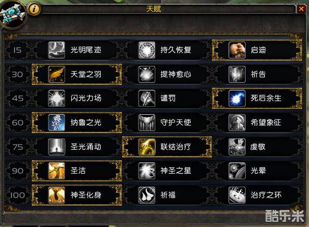Choose the 守护天使 talent row
Viewport: 309px width, 227px height.
(167, 122)
